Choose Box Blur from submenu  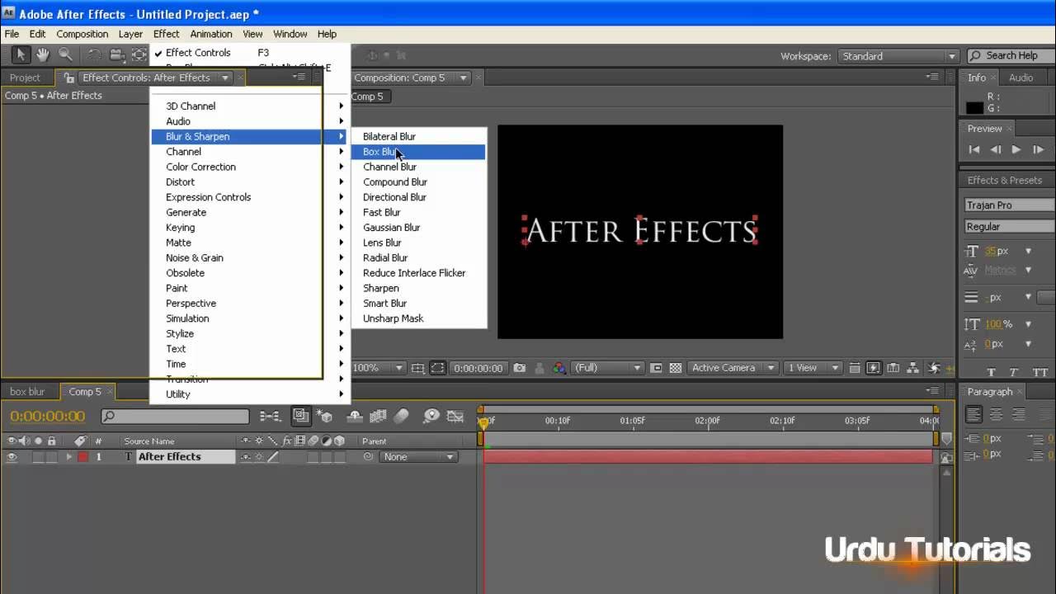tap(418, 152)
